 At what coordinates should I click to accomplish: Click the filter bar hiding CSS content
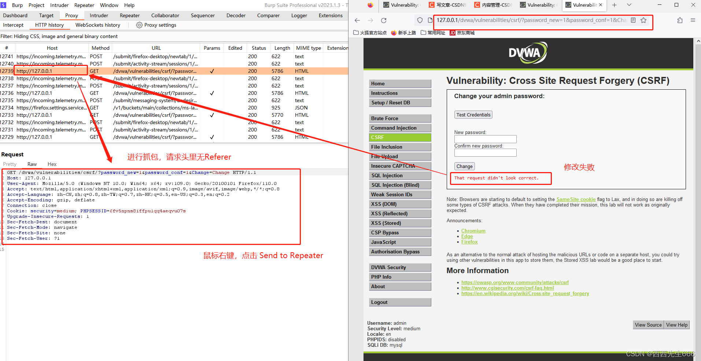pyautogui.click(x=174, y=36)
